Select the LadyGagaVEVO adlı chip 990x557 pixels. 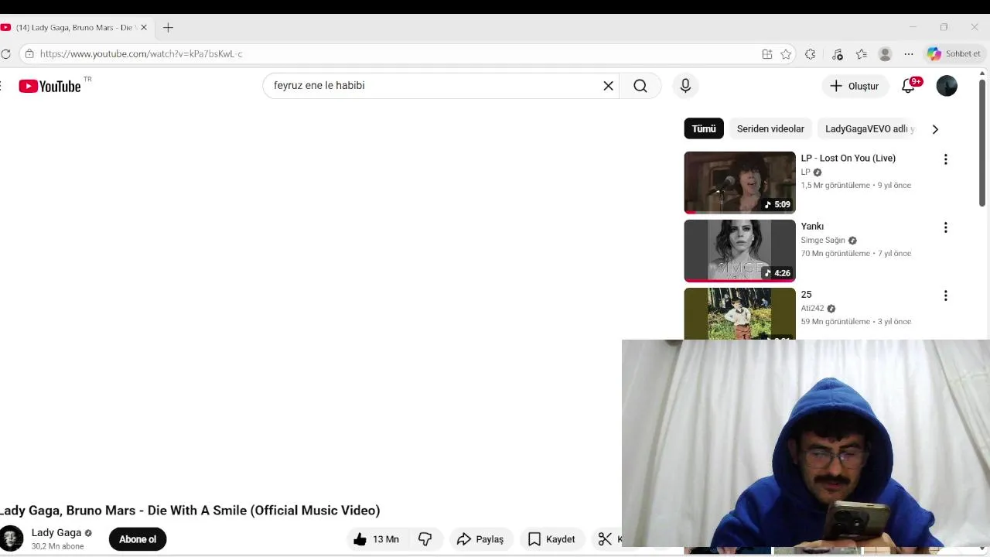pos(869,129)
